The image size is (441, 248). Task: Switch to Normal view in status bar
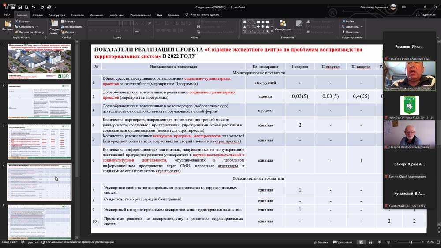tap(361, 242)
